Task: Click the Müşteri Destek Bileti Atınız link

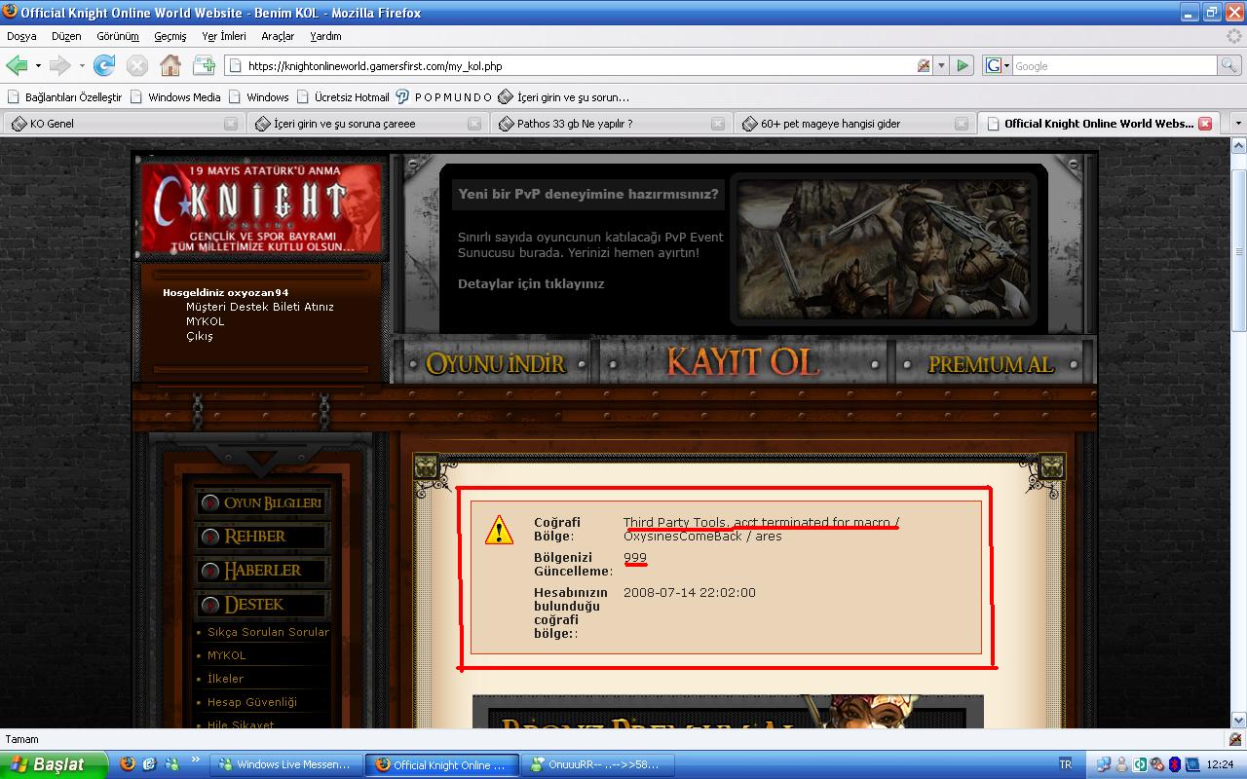Action: 260,307
